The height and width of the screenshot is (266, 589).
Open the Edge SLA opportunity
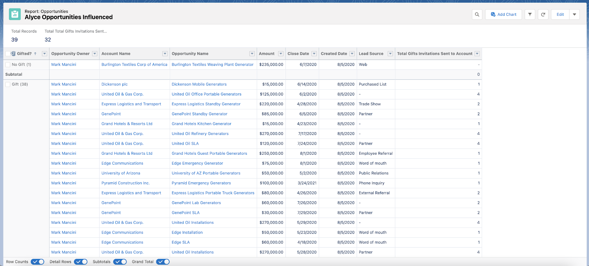pyautogui.click(x=181, y=242)
